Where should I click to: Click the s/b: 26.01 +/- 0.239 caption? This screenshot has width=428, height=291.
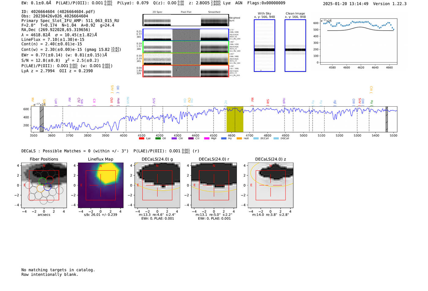(x=101, y=215)
